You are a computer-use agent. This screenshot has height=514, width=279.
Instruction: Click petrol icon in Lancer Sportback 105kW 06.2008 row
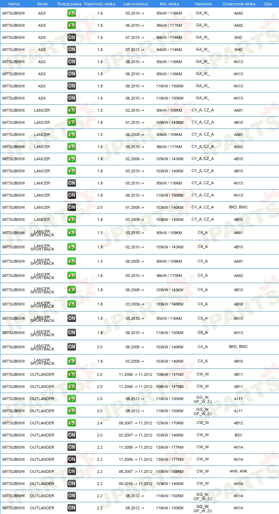72,290
